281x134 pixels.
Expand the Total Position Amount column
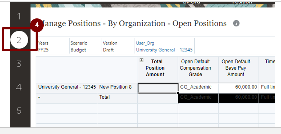coord(141,60)
